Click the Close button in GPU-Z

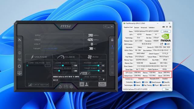[167, 89]
